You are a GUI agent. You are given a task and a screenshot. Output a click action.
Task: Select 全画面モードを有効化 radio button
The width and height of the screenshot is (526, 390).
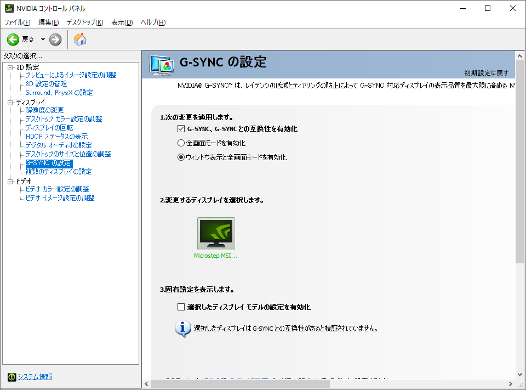pyautogui.click(x=181, y=143)
